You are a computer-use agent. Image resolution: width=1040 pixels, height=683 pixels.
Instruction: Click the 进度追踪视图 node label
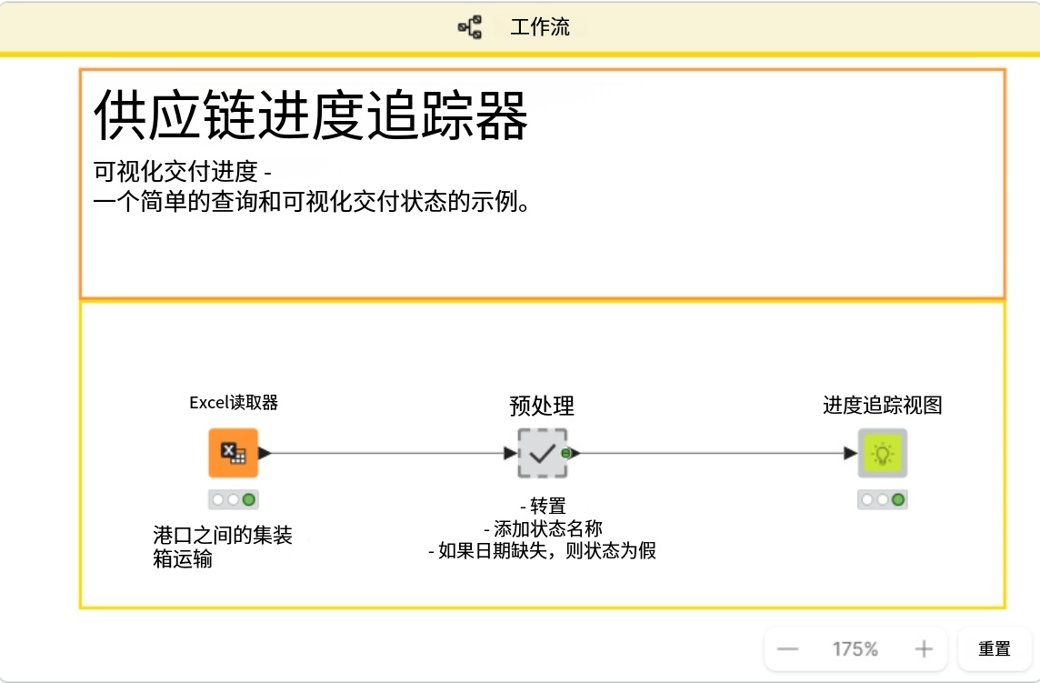pos(882,405)
